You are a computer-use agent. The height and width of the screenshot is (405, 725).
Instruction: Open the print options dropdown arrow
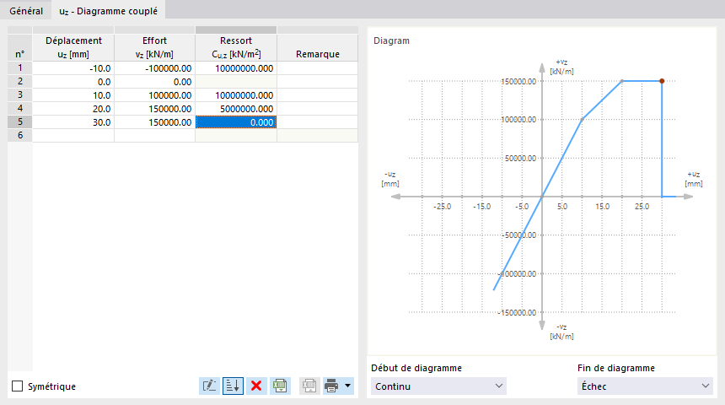coord(347,386)
